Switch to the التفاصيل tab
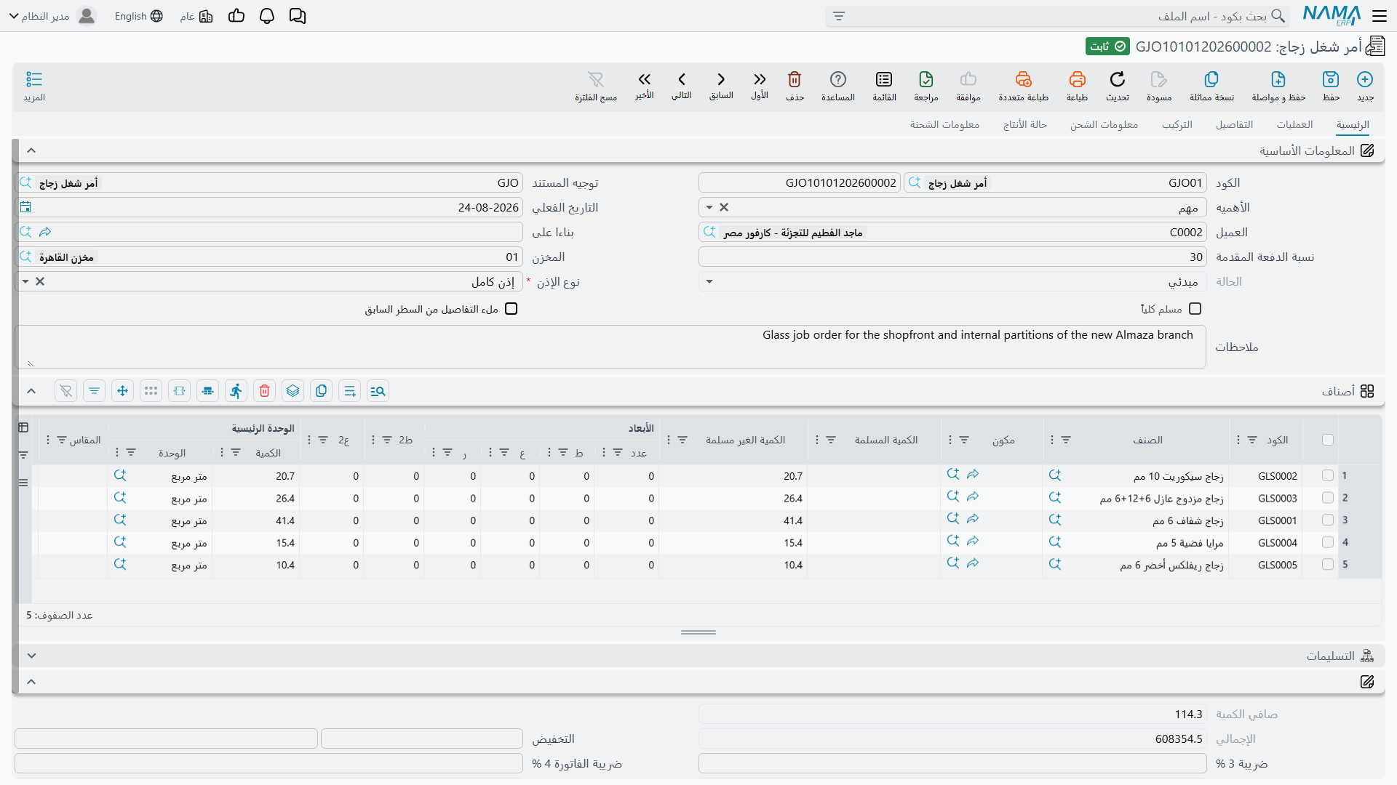This screenshot has width=1397, height=785. tap(1235, 125)
